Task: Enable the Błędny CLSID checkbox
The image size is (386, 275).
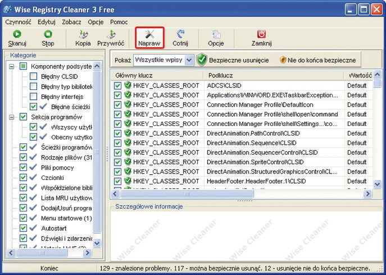Action: pos(33,76)
